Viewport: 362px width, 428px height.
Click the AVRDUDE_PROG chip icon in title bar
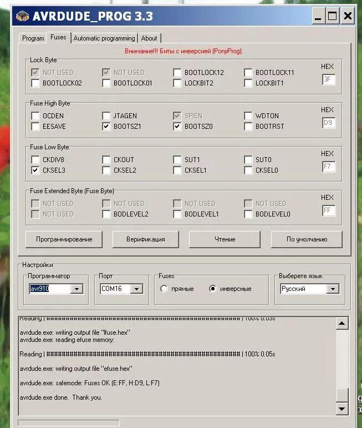tap(22, 16)
